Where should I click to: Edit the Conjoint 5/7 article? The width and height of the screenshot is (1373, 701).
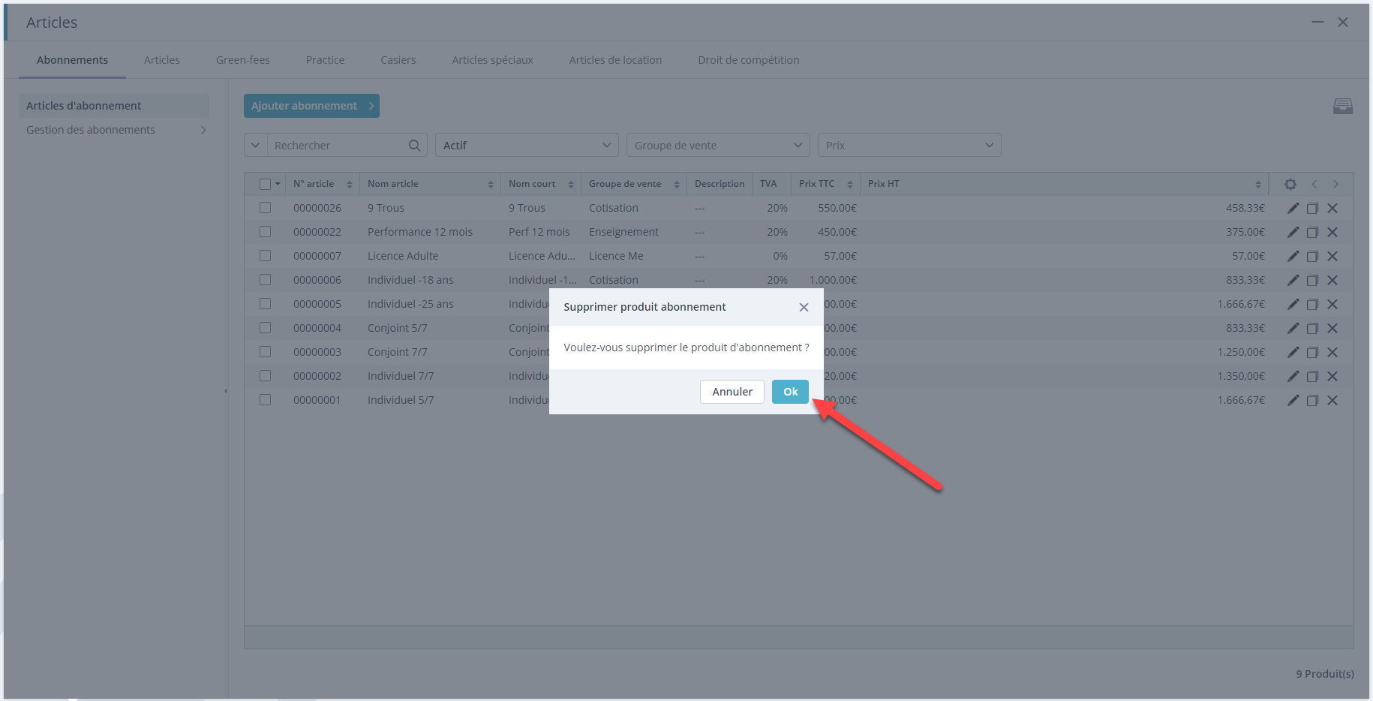pyautogui.click(x=1293, y=328)
